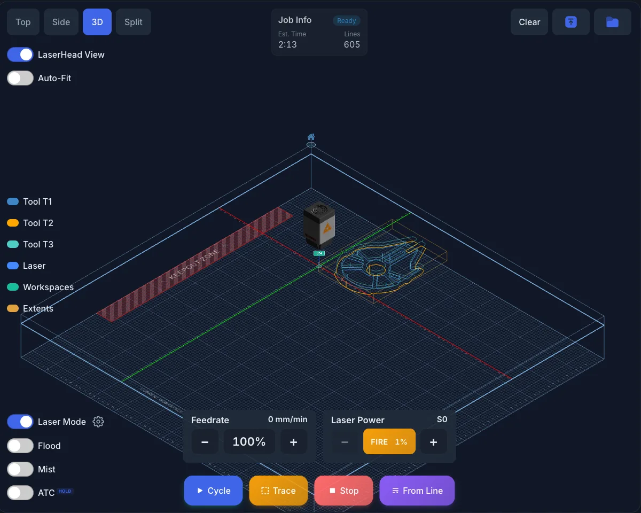
Task: Click the upload file icon button
Action: point(571,22)
